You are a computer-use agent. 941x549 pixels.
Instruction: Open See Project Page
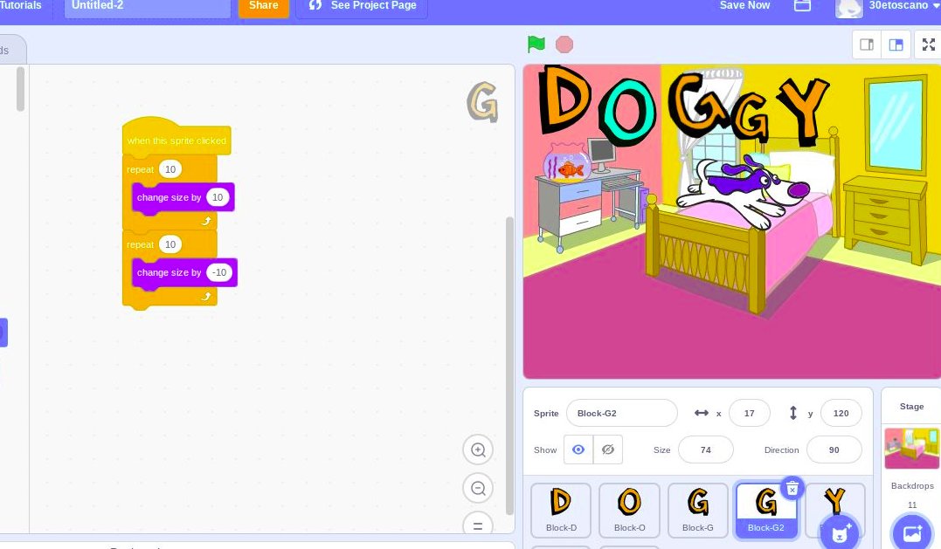(362, 6)
